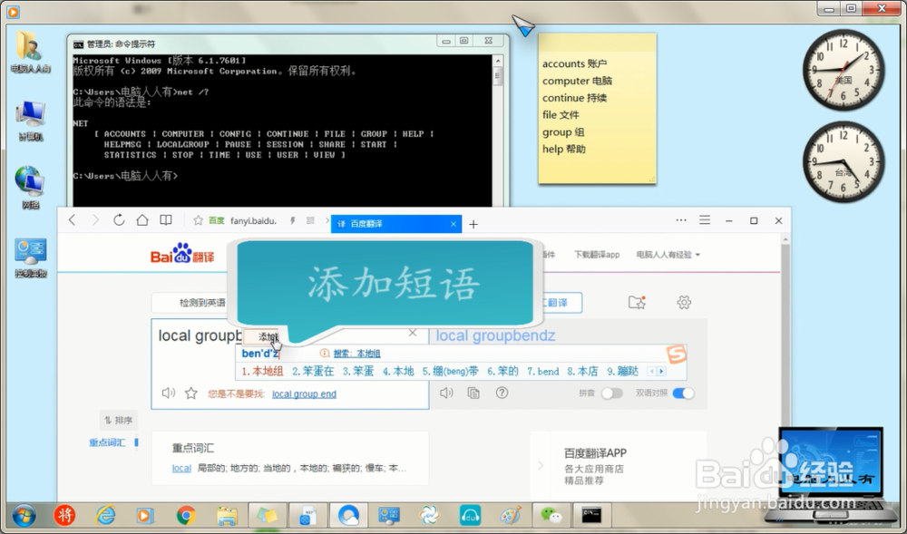Select the 网络 desktop icon
Image resolution: width=907 pixels, height=534 pixels.
(30, 188)
